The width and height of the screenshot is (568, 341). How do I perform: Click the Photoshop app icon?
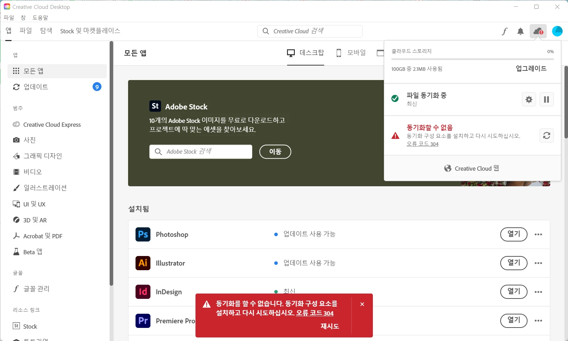pos(143,234)
